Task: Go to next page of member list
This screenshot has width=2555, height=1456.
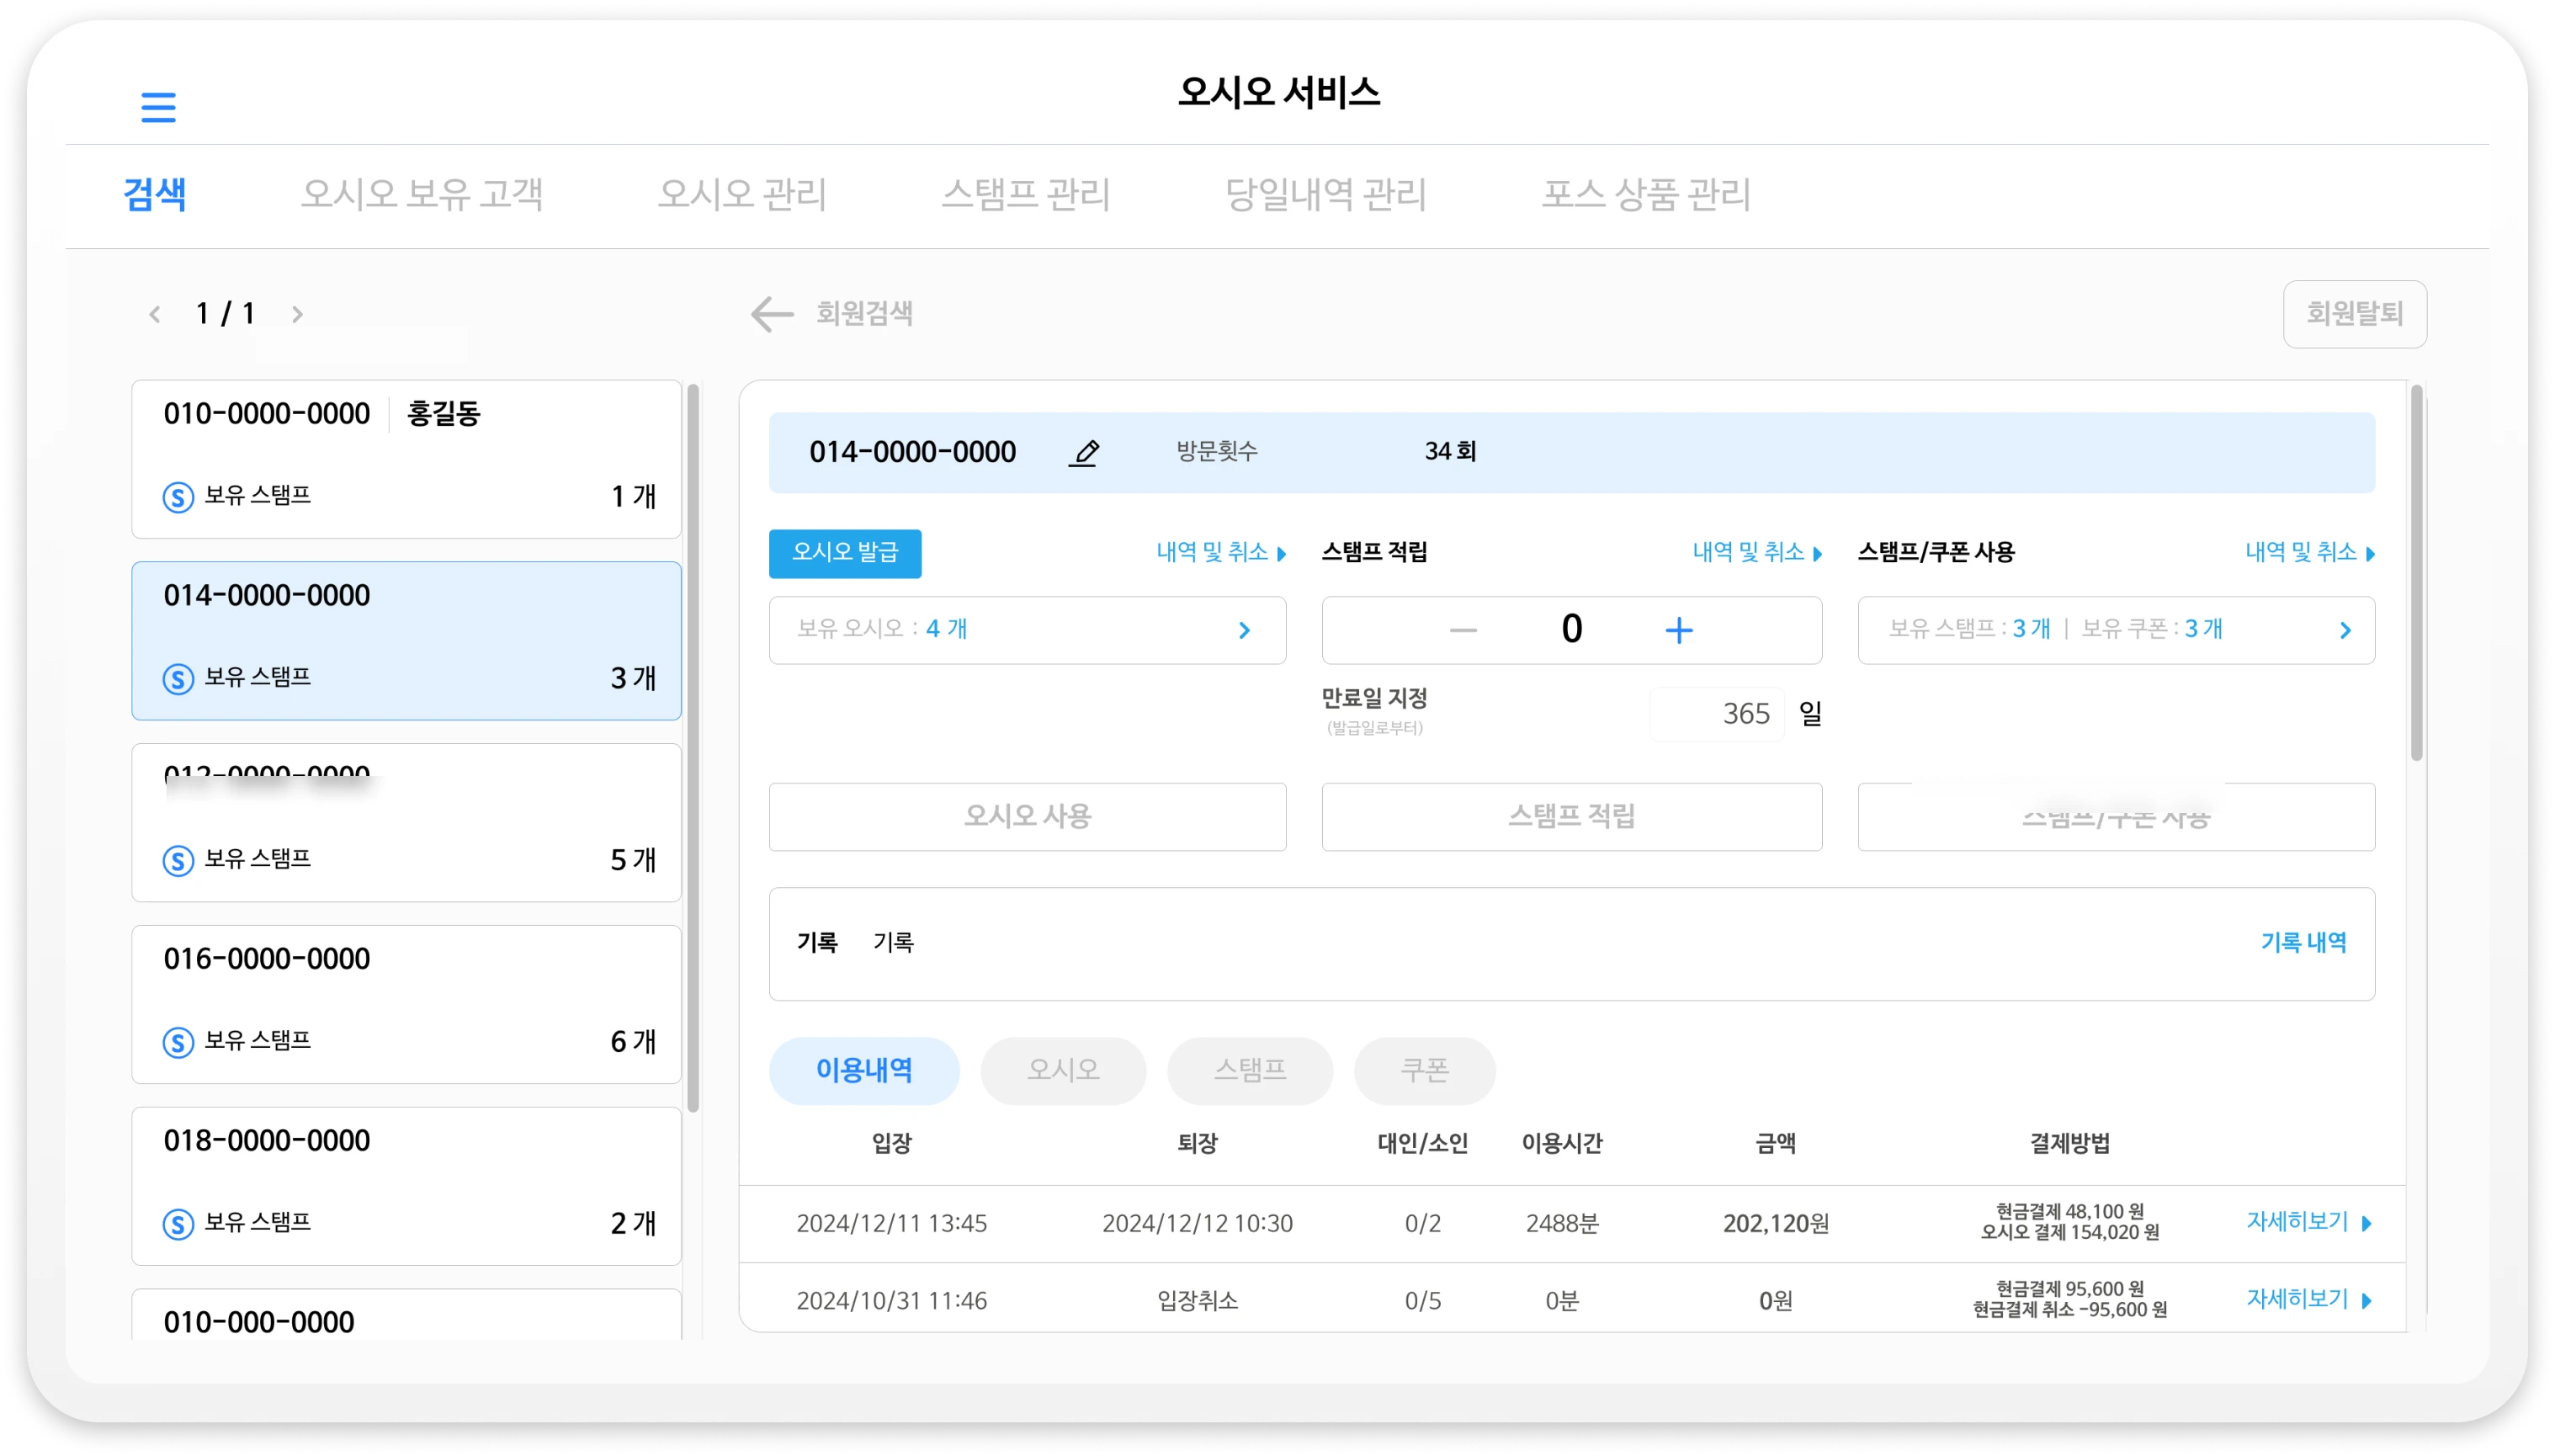Action: tap(297, 315)
